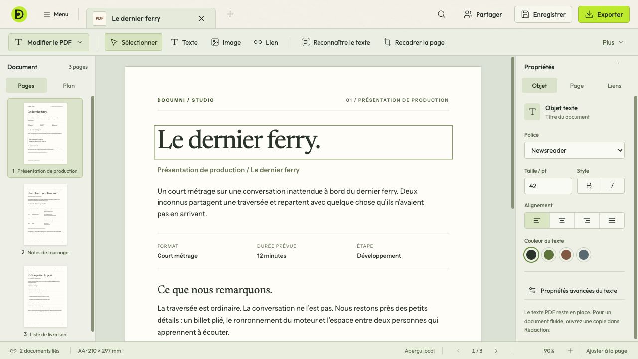Click the Exporter button
The image size is (638, 359).
(x=604, y=14)
